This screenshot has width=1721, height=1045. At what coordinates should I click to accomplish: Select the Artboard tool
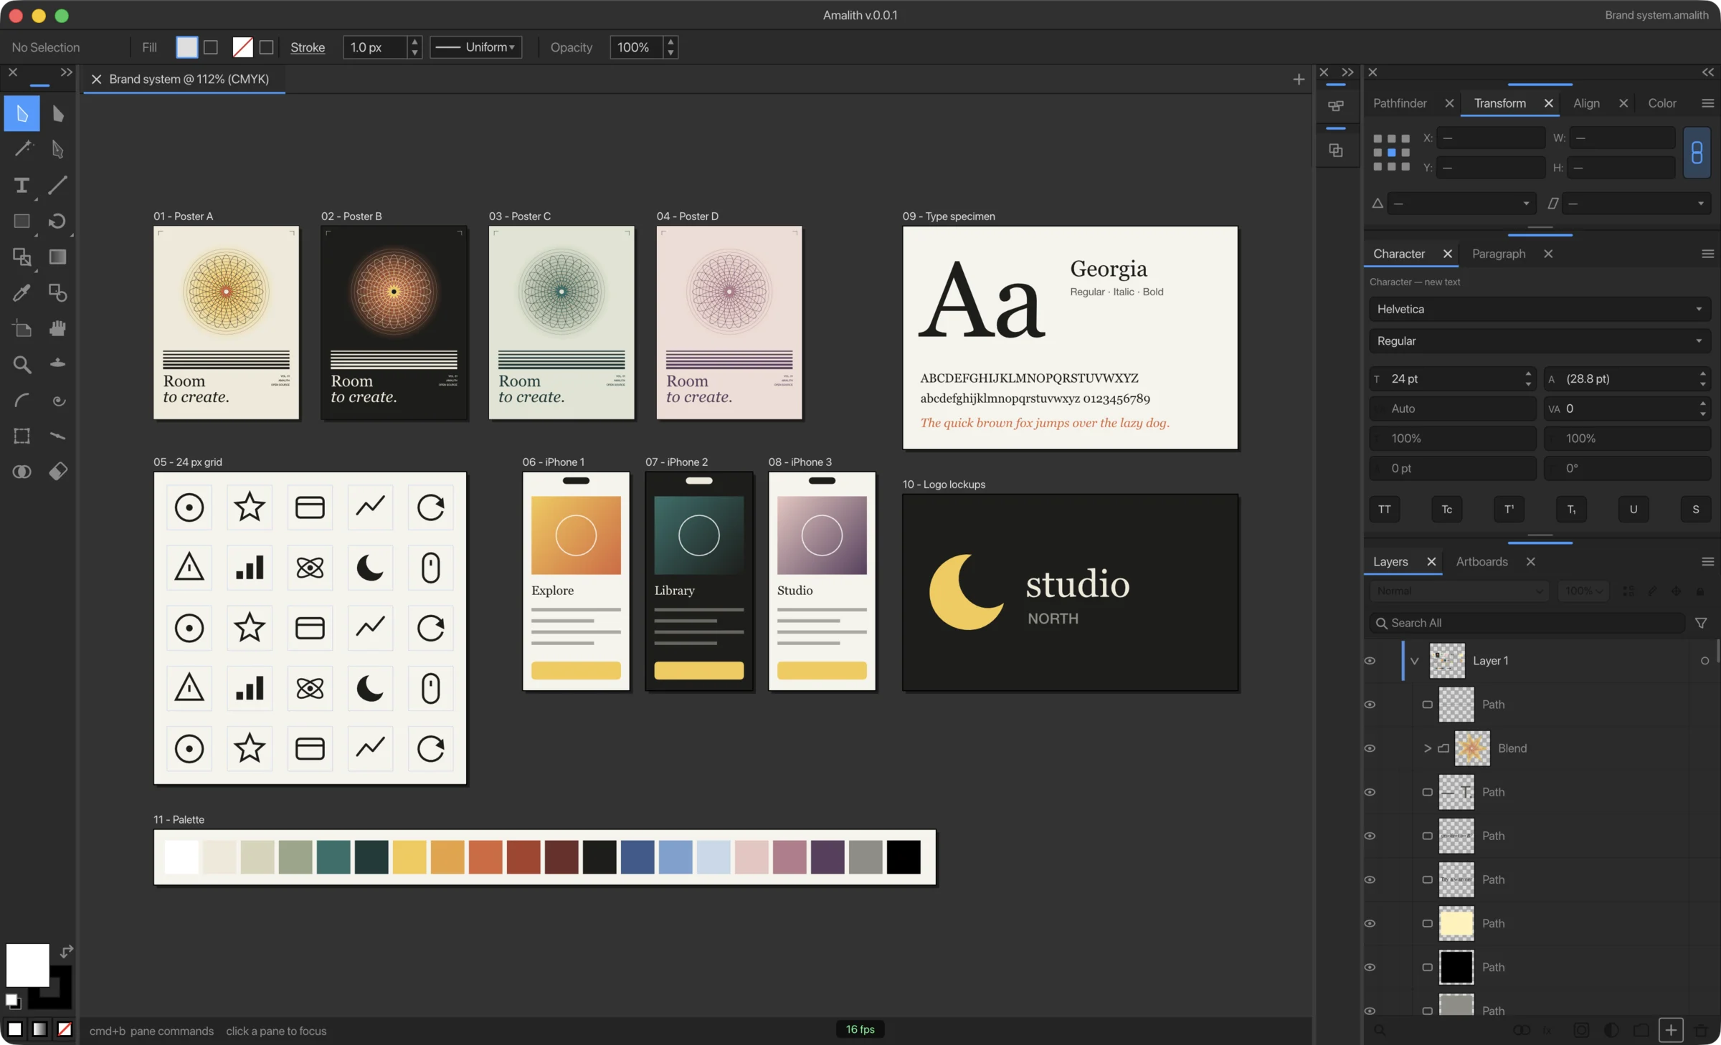22,328
